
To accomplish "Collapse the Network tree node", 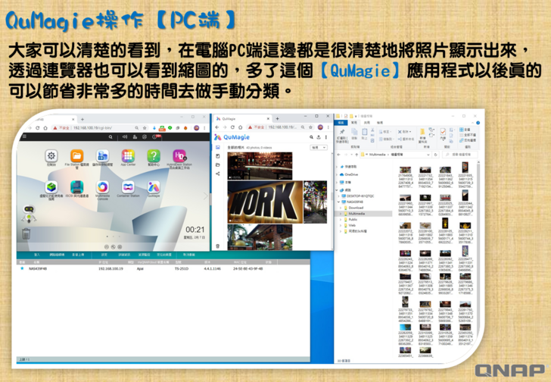I will click(x=337, y=190).
